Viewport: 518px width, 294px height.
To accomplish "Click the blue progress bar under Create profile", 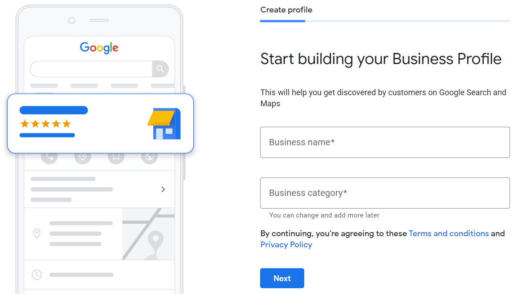I will [283, 21].
